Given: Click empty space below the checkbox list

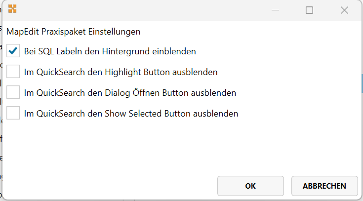Looking at the screenshot, I should (148, 148).
